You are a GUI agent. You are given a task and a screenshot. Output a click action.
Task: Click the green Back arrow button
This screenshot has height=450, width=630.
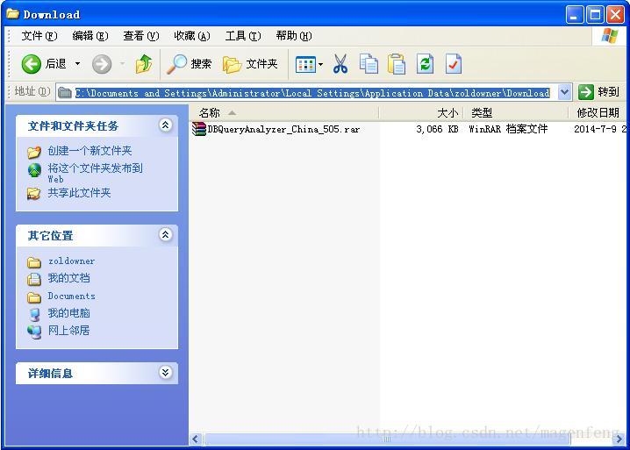click(x=32, y=64)
